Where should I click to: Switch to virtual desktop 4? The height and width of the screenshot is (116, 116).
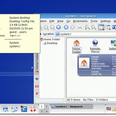(x=47, y=111)
